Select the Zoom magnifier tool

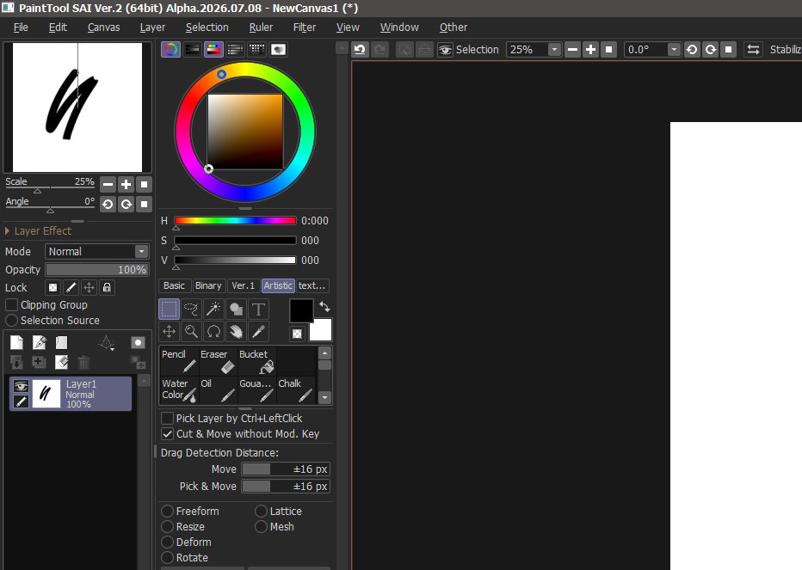pos(191,332)
